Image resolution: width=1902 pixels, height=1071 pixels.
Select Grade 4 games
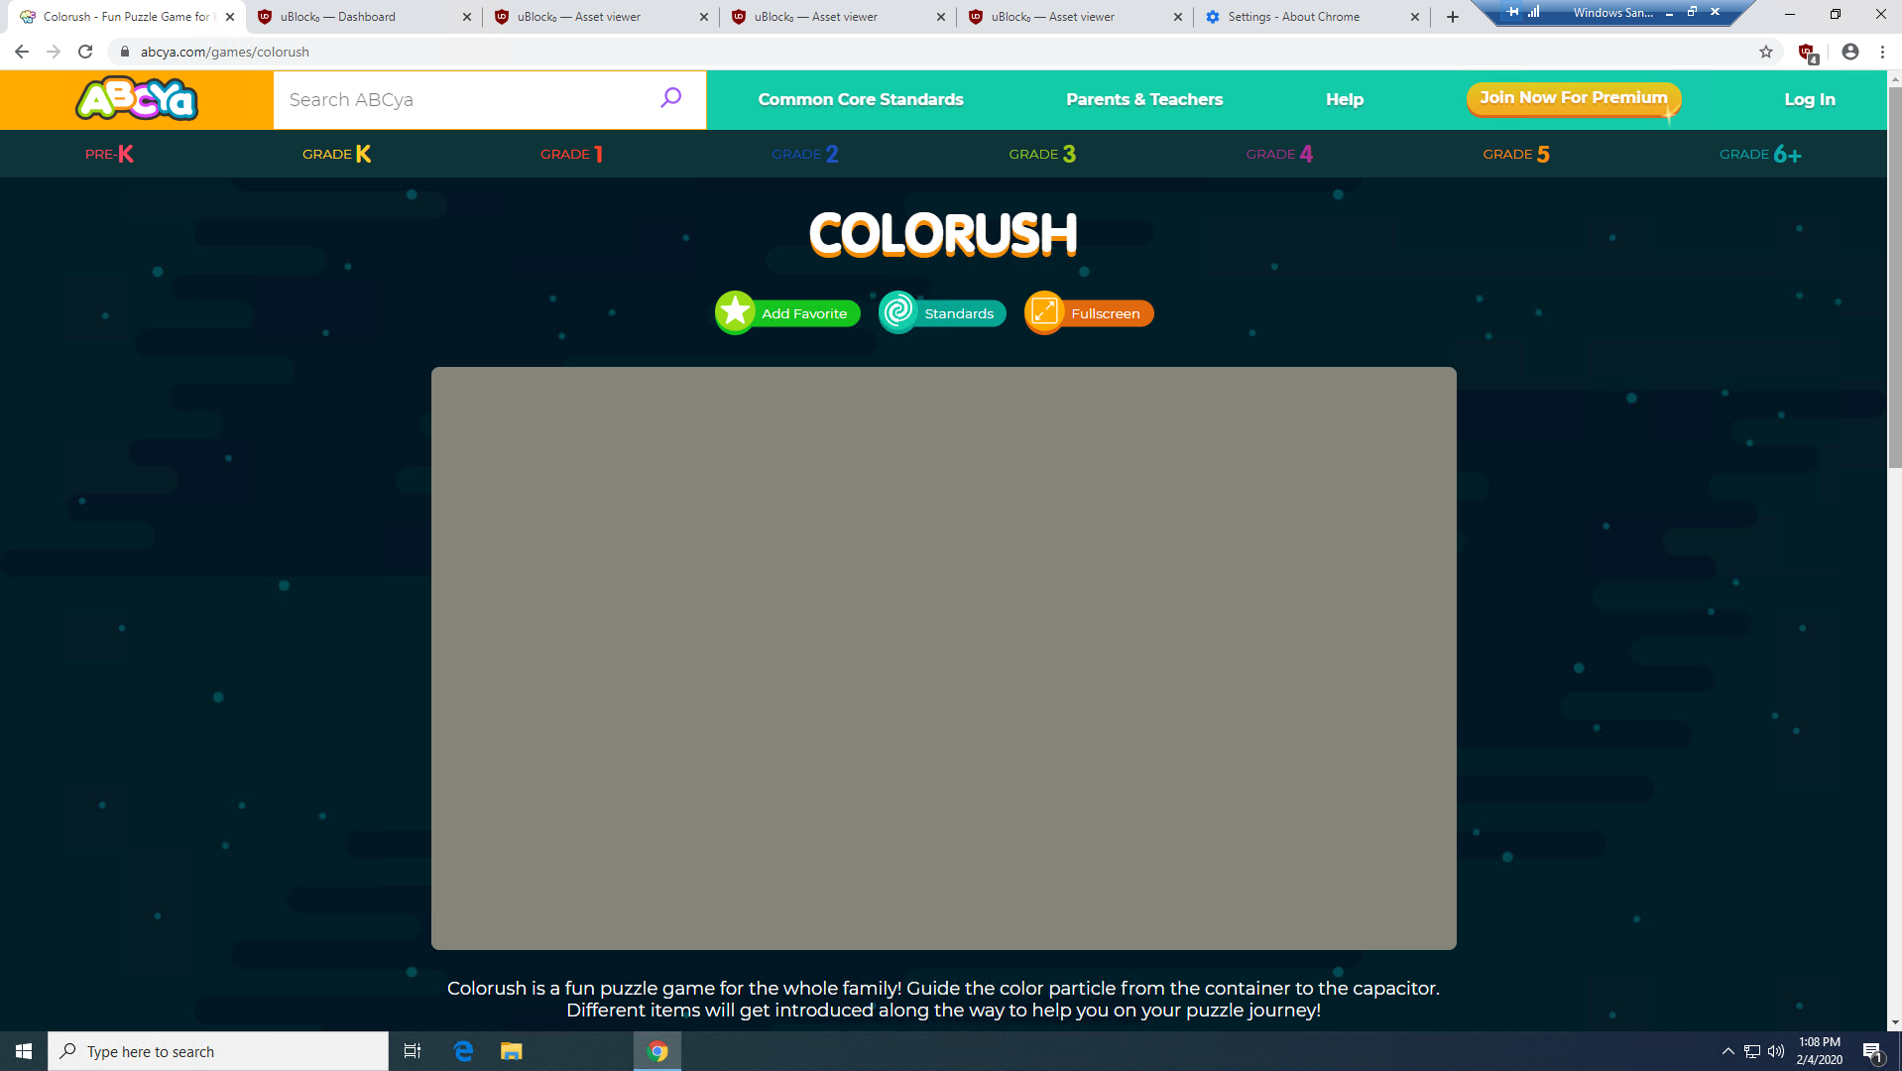click(1279, 154)
